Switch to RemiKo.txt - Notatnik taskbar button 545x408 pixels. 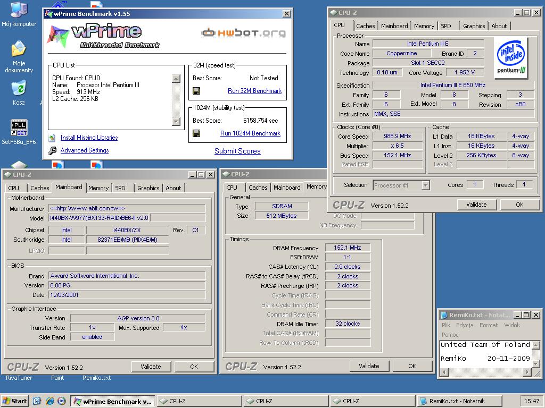pyautogui.click(x=459, y=402)
